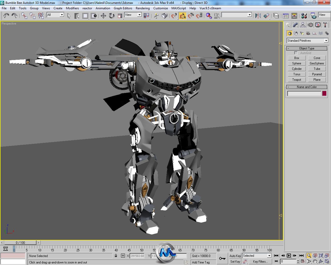Screen dimensions: 331x265
Task: Click the Key Filters button
Action: 260,262
